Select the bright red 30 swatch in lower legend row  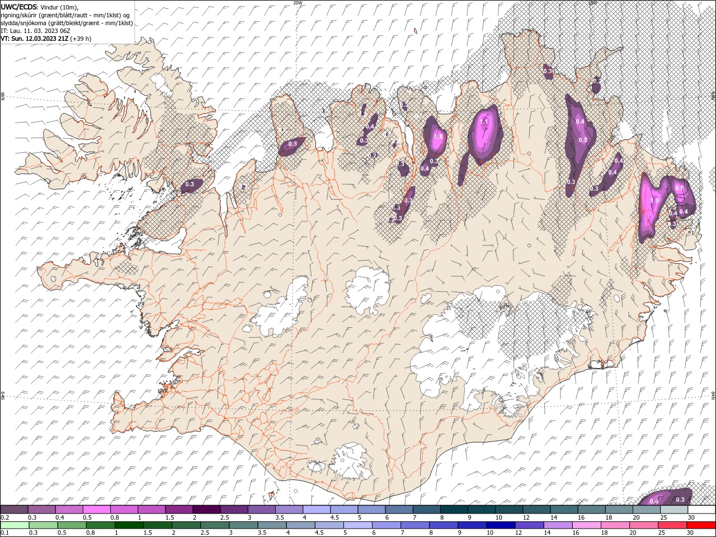700,525
